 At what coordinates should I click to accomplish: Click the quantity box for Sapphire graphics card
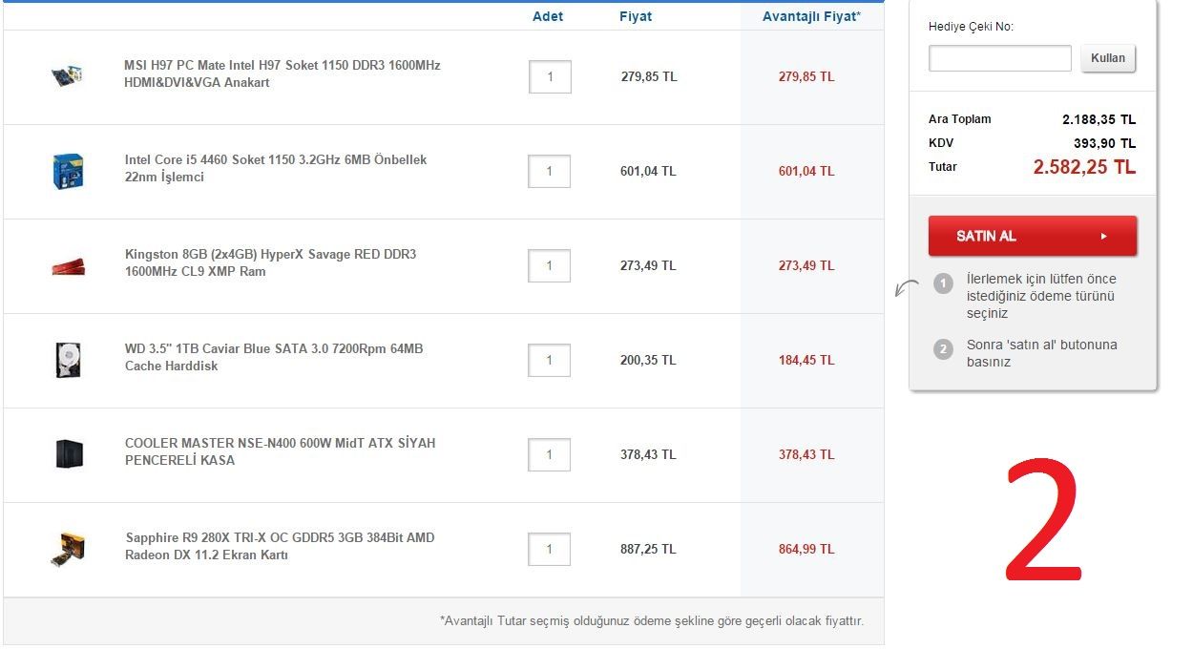[x=550, y=550]
